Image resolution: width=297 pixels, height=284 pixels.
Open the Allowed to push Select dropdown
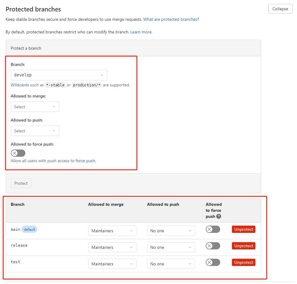coord(35,131)
